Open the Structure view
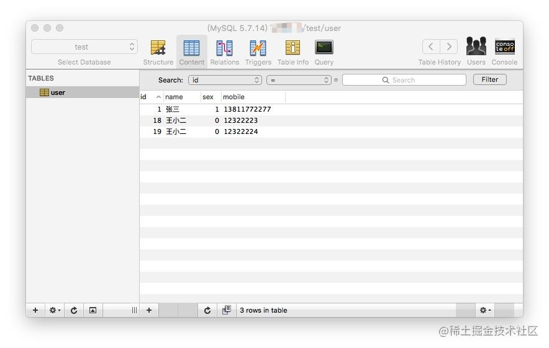This screenshot has width=549, height=348. tap(158, 52)
